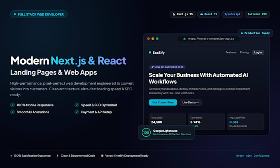Click the nextjs-production-app URL address field
280x168 pixels.
pos(208,39)
